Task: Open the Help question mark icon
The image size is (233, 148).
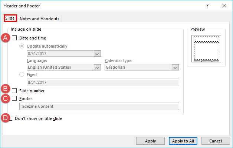Action: point(207,6)
